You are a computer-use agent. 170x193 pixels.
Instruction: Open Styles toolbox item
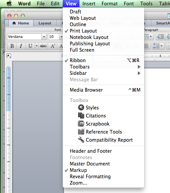103,108
